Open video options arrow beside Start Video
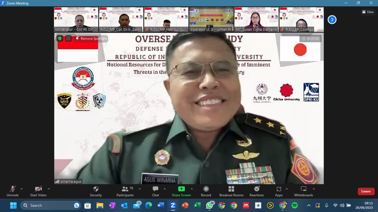 [x=49, y=189]
